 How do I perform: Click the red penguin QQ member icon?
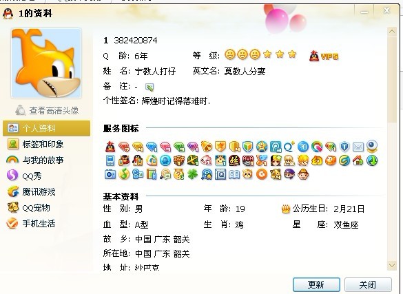110,147
